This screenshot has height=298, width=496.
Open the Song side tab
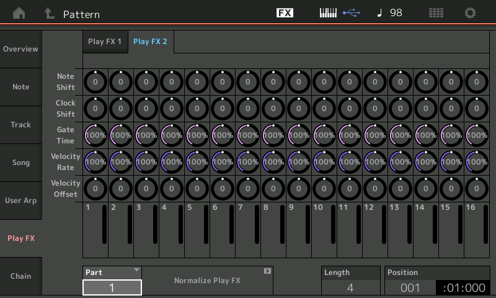[x=21, y=163]
